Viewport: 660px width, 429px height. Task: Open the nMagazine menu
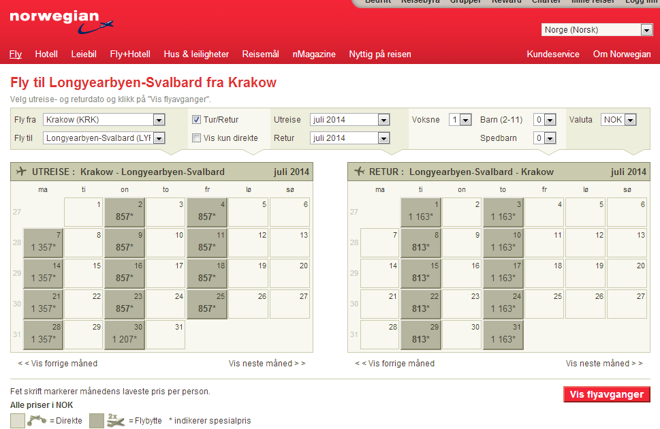(314, 54)
